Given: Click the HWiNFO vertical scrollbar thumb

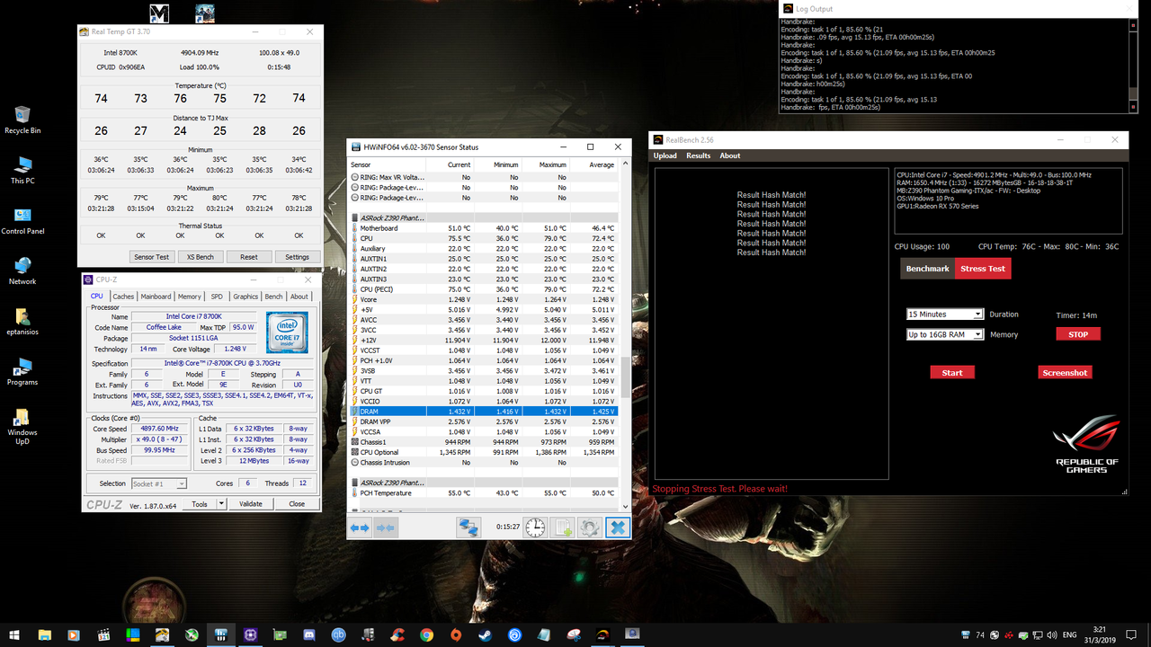Looking at the screenshot, I should [626, 377].
